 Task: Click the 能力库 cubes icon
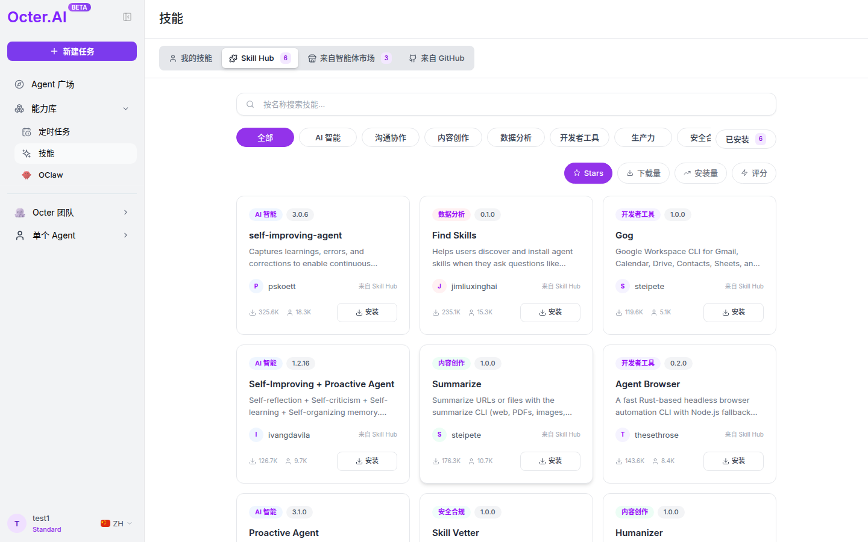point(19,108)
